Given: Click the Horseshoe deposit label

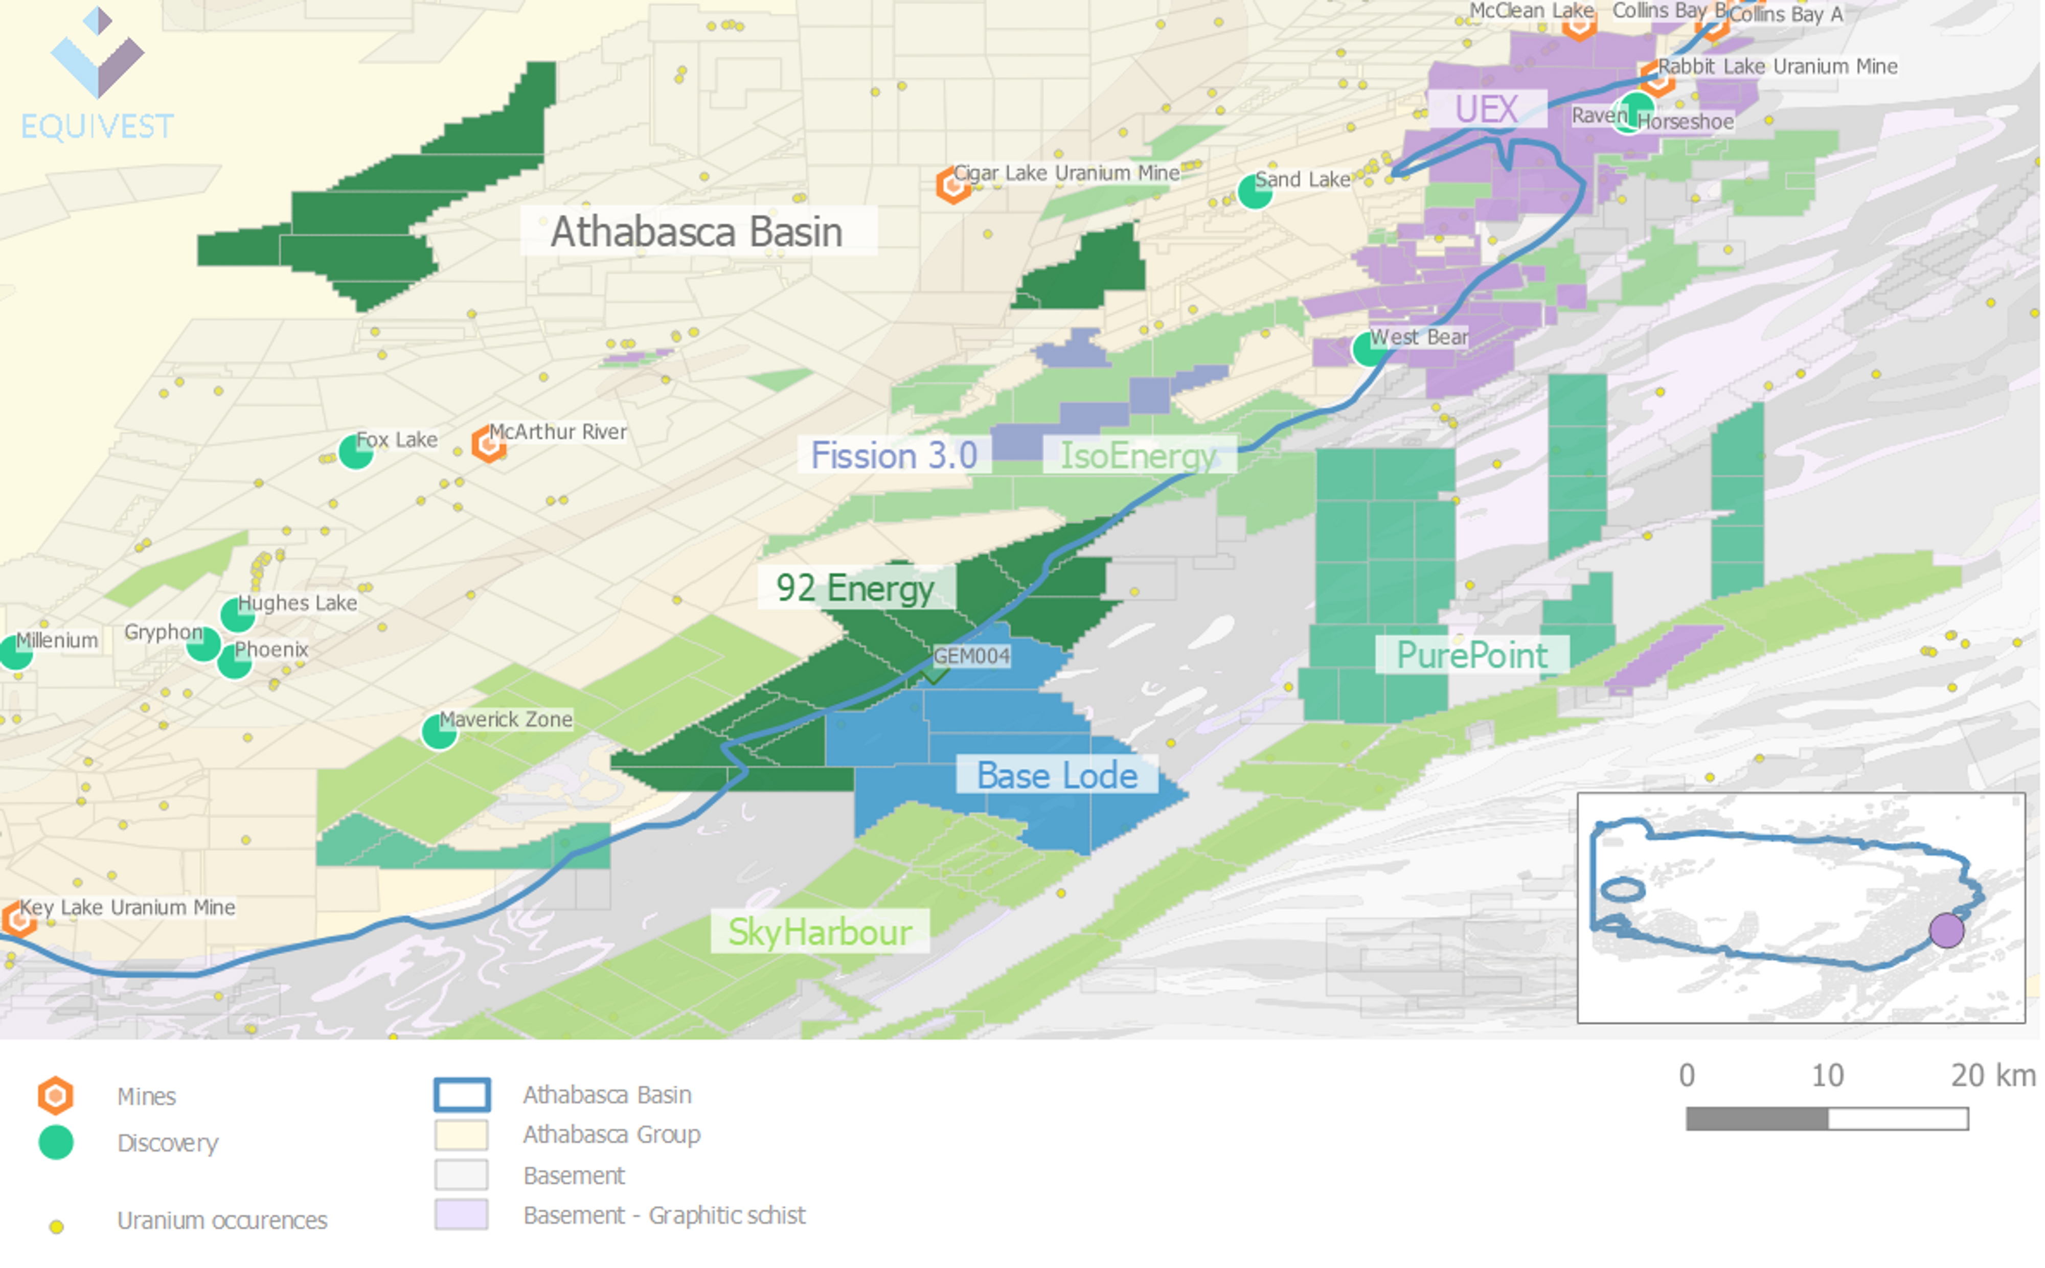Looking at the screenshot, I should (x=1685, y=123).
